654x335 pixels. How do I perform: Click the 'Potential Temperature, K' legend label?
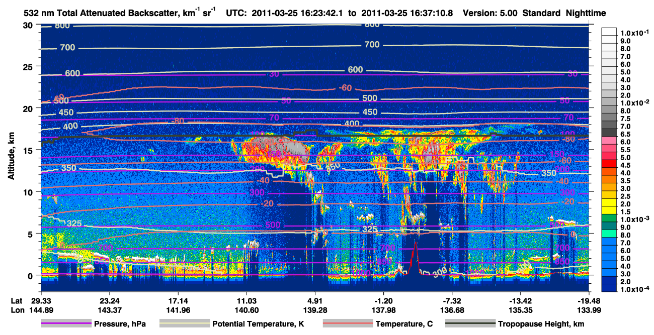(258, 324)
